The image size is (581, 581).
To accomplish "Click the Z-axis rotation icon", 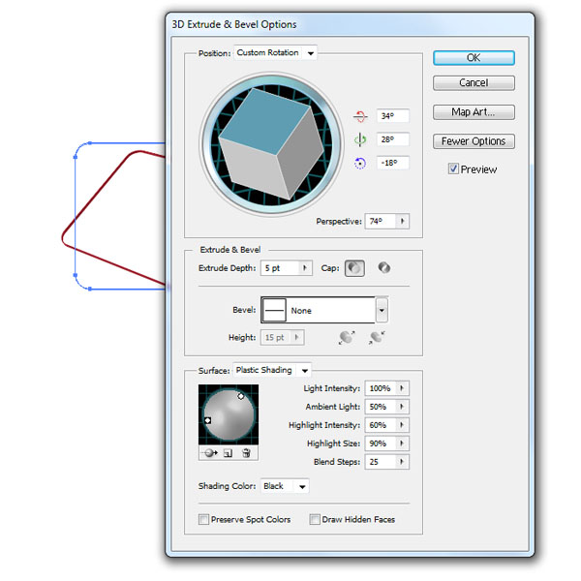I will [360, 163].
